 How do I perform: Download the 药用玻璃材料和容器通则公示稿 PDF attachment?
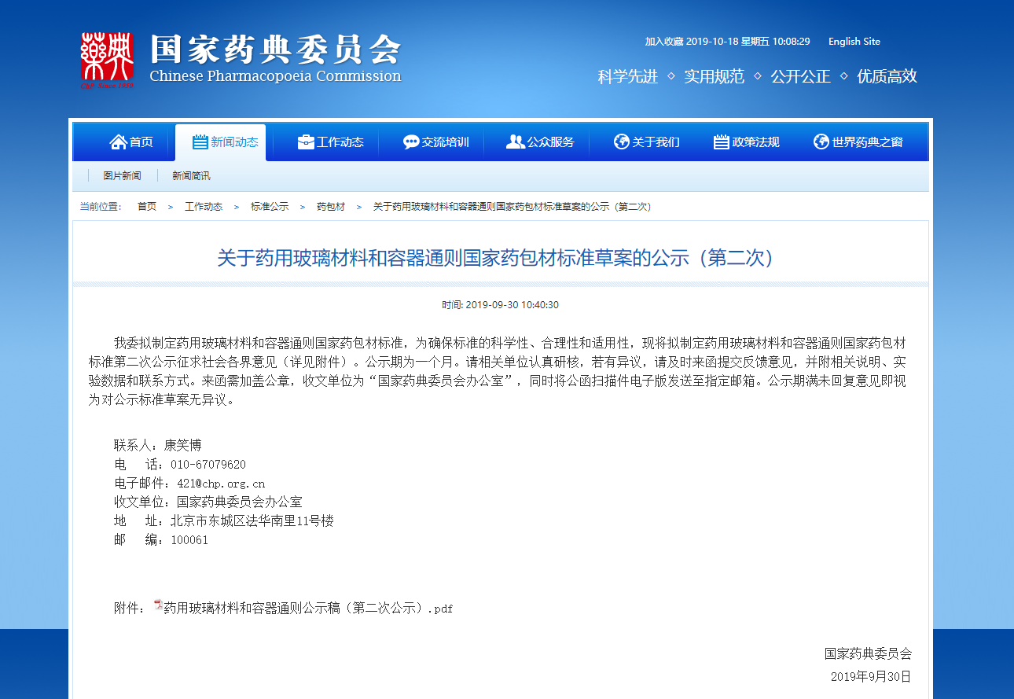tap(307, 608)
